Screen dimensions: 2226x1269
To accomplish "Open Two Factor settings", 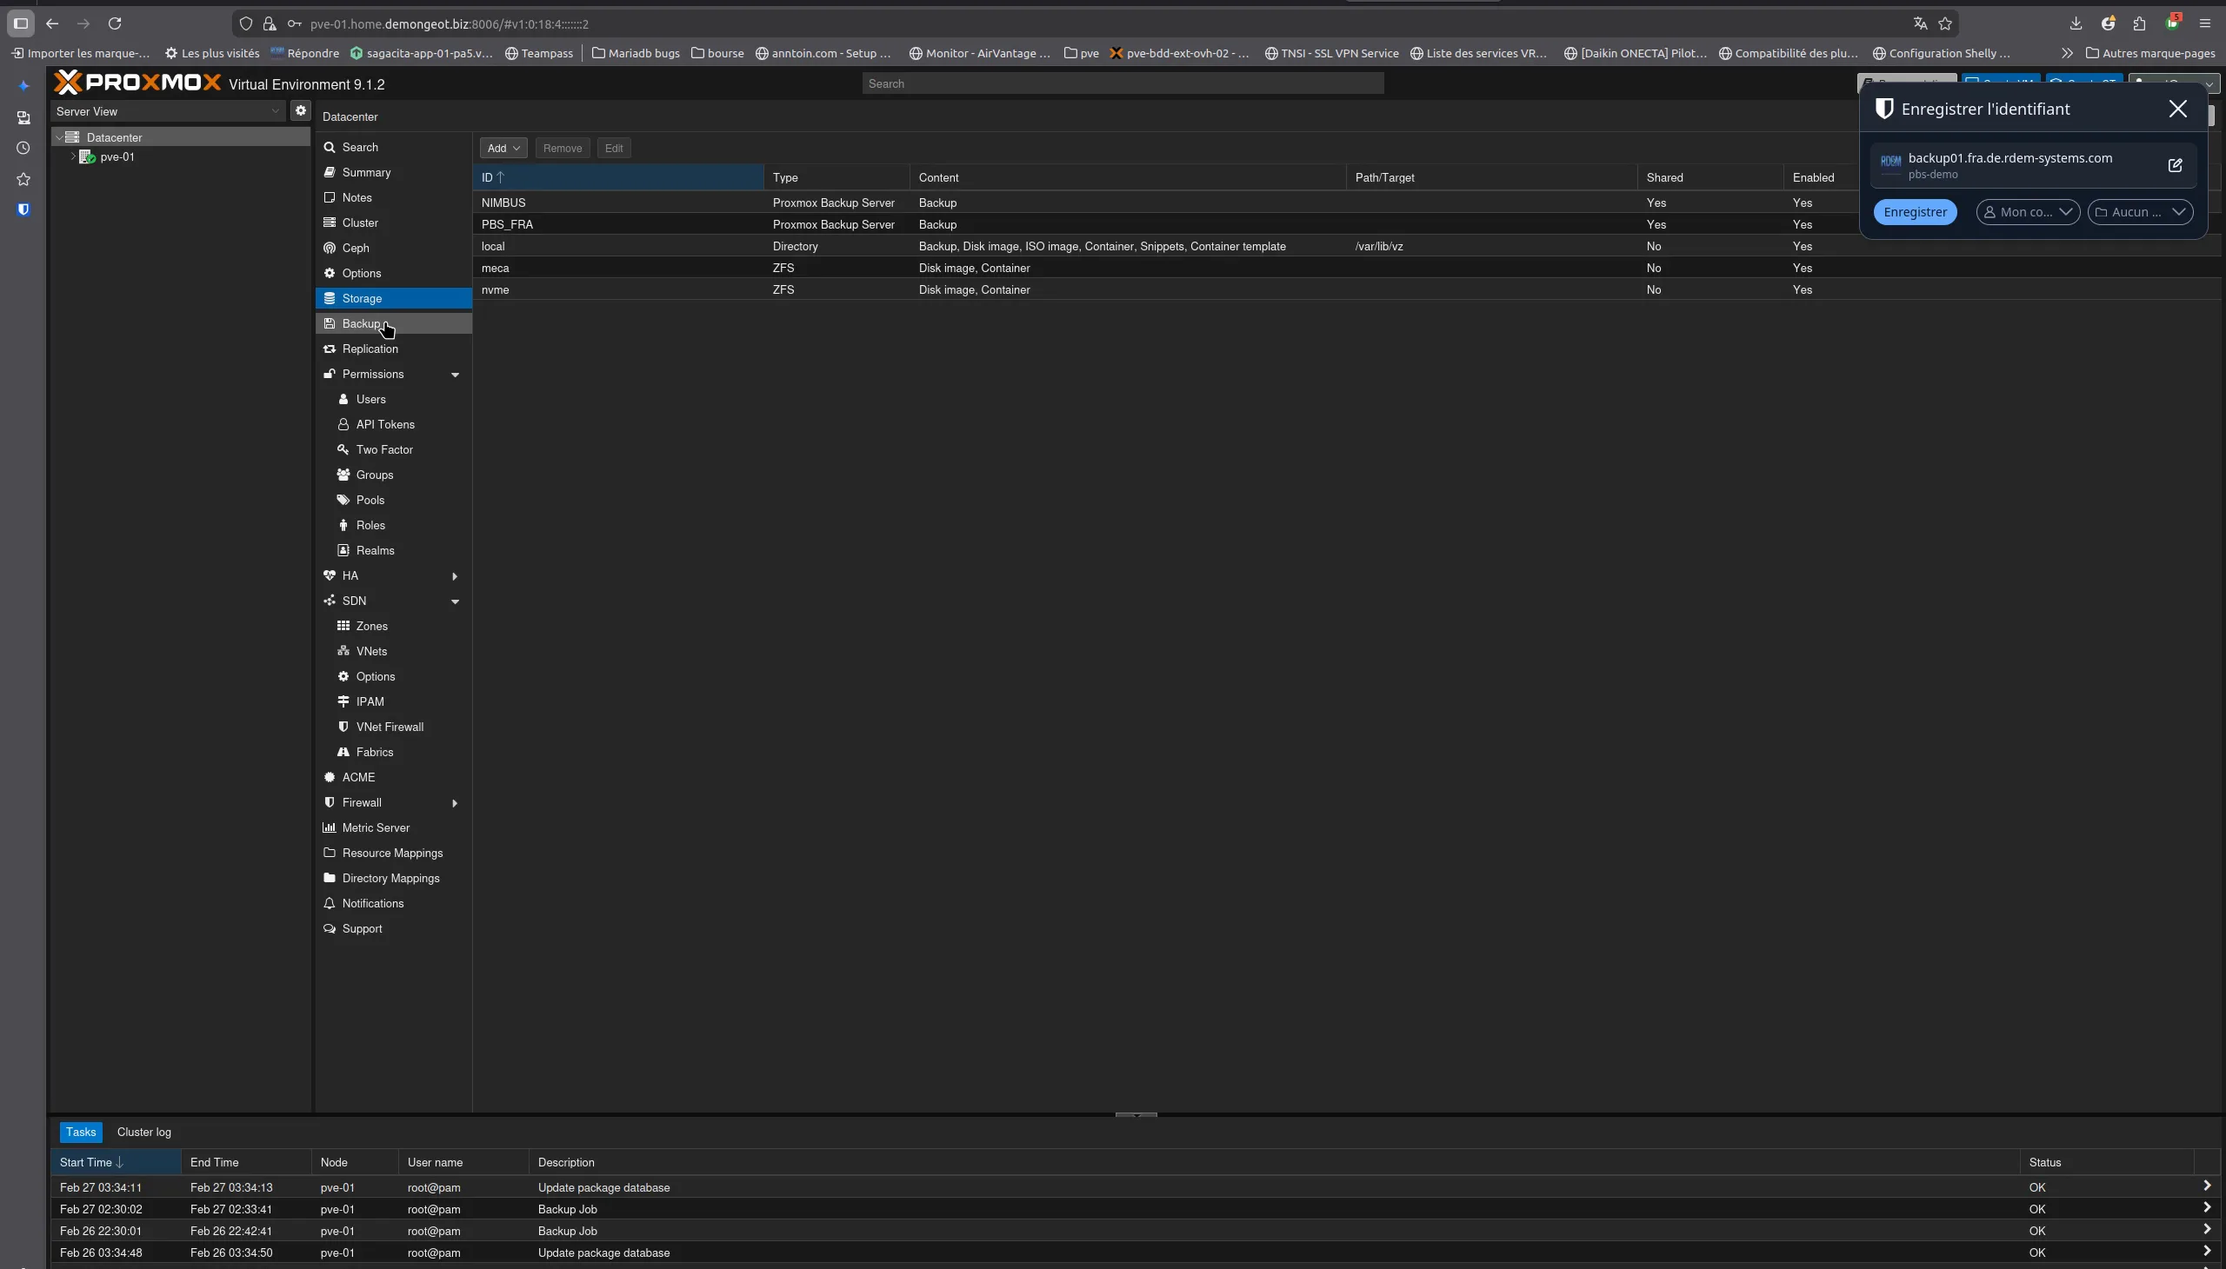I will click(x=383, y=449).
